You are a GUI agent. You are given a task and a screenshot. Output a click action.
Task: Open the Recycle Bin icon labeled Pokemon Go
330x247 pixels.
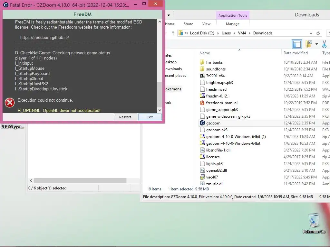coord(314,223)
